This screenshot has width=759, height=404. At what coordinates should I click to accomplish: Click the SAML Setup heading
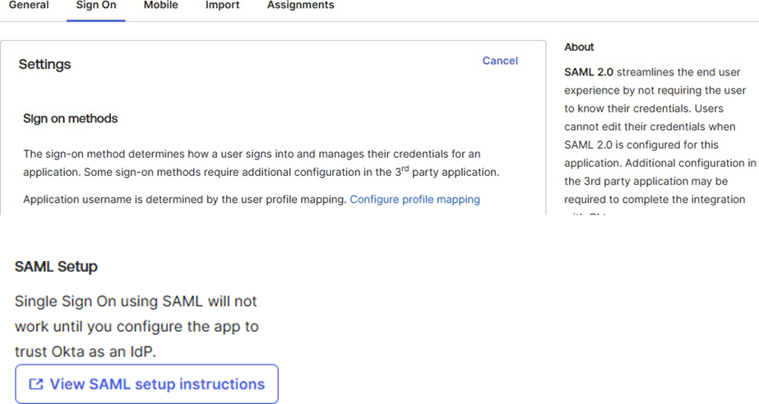tap(56, 266)
